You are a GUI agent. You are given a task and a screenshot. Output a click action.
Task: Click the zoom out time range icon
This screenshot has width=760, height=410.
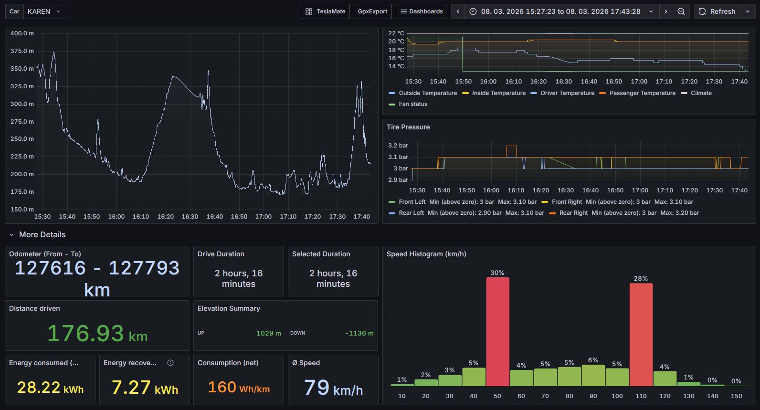(681, 11)
